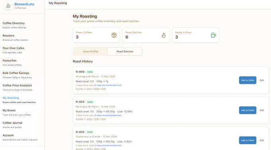Viewport: 271px width, 150px height.
Task: Click the R-004 batch title
Action: (x=80, y=102)
